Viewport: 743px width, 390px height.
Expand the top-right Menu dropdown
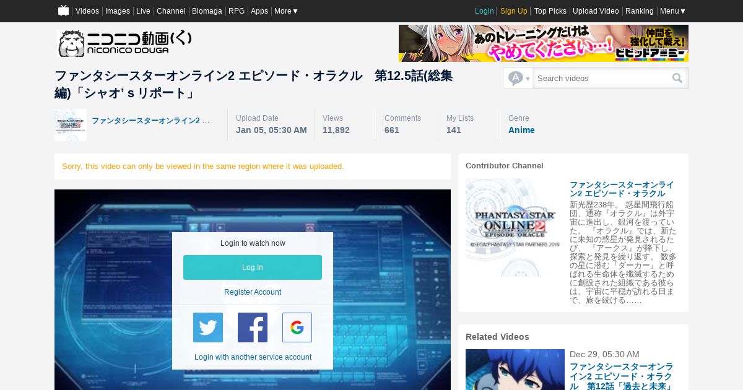(673, 11)
